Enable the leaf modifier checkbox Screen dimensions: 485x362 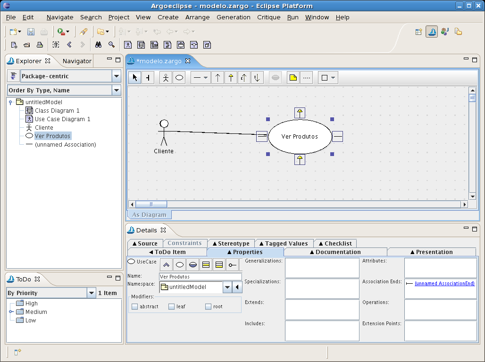(x=171, y=306)
